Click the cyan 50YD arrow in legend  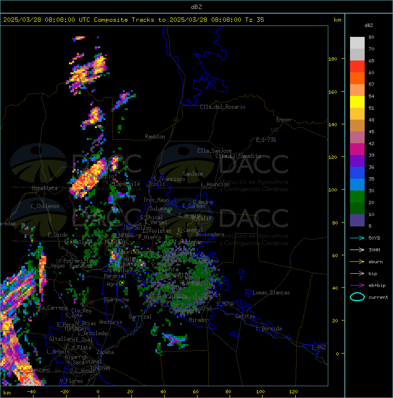pos(357,238)
